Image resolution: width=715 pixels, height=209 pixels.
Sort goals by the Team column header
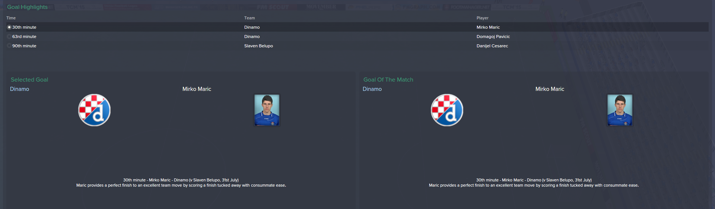(x=250, y=18)
